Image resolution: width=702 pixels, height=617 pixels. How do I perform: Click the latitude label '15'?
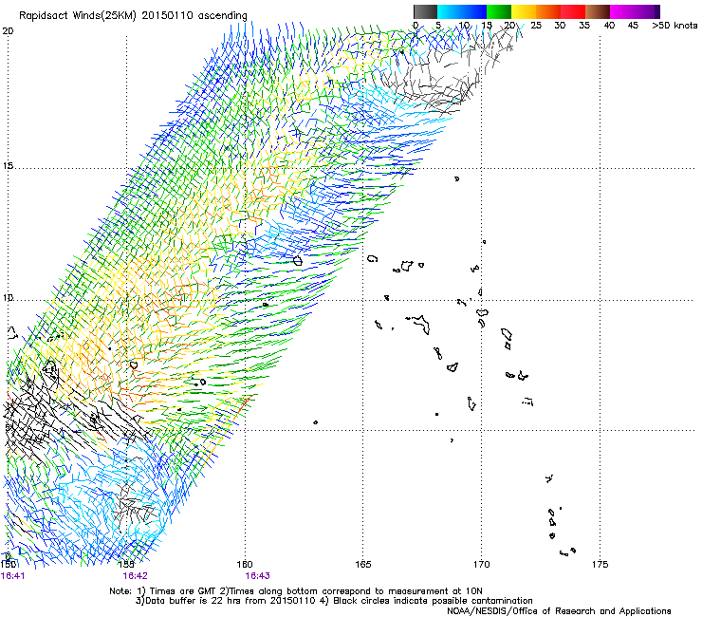8,166
